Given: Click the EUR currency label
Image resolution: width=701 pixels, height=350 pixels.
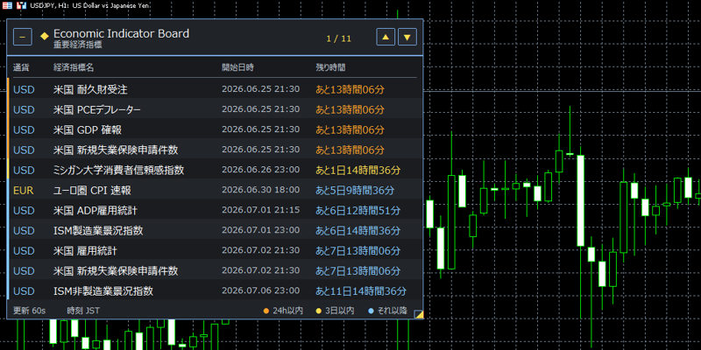Looking at the screenshot, I should [24, 191].
